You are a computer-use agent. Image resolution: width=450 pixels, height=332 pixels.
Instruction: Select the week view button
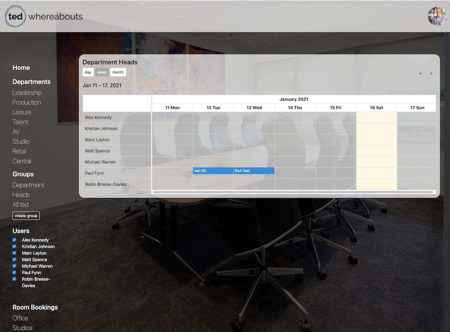click(102, 72)
